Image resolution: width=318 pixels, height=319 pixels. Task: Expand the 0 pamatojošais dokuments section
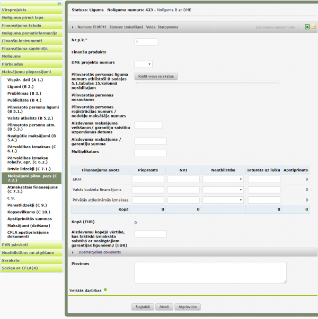click(x=73, y=252)
